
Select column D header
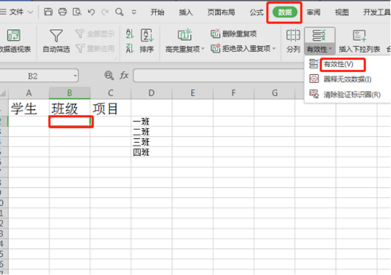click(x=151, y=93)
